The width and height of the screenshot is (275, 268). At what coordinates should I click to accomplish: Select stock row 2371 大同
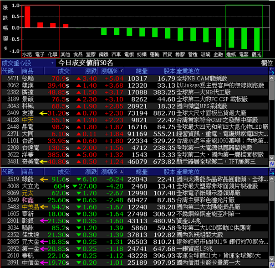pos(135,134)
